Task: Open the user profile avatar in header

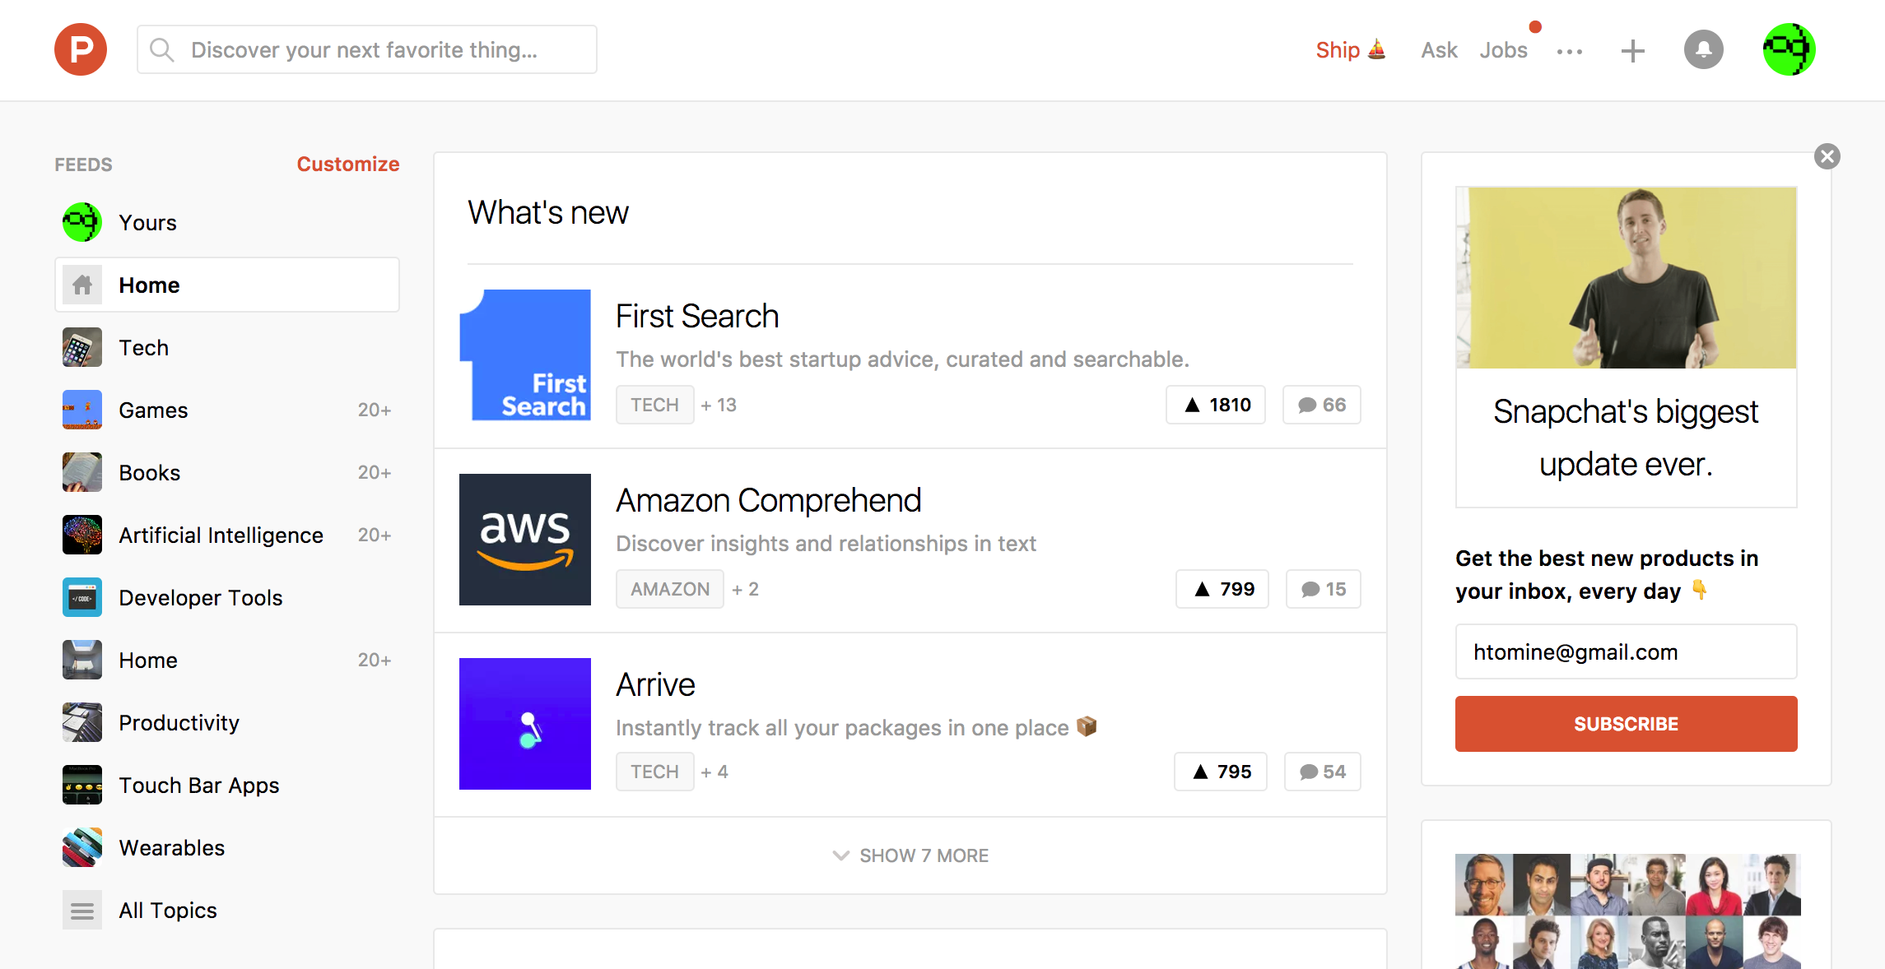Action: (x=1789, y=49)
